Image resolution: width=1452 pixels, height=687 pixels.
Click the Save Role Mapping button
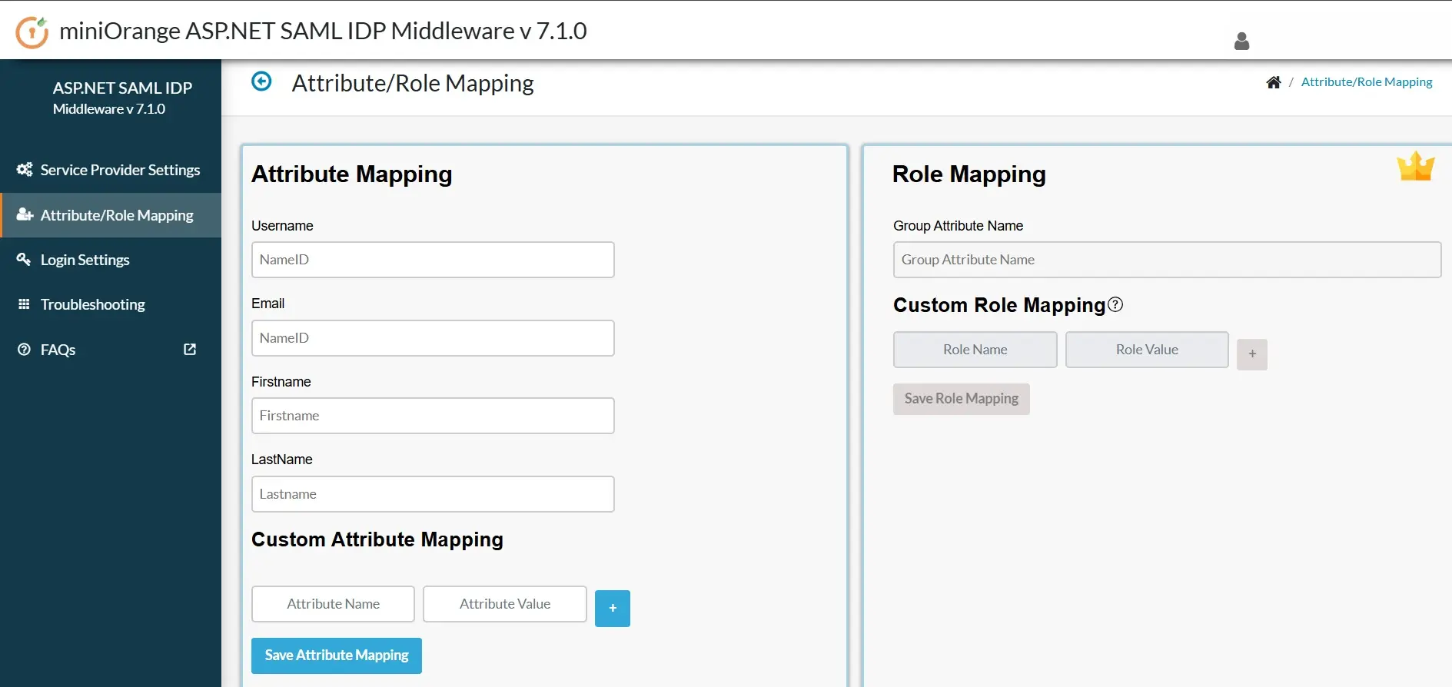962,399
